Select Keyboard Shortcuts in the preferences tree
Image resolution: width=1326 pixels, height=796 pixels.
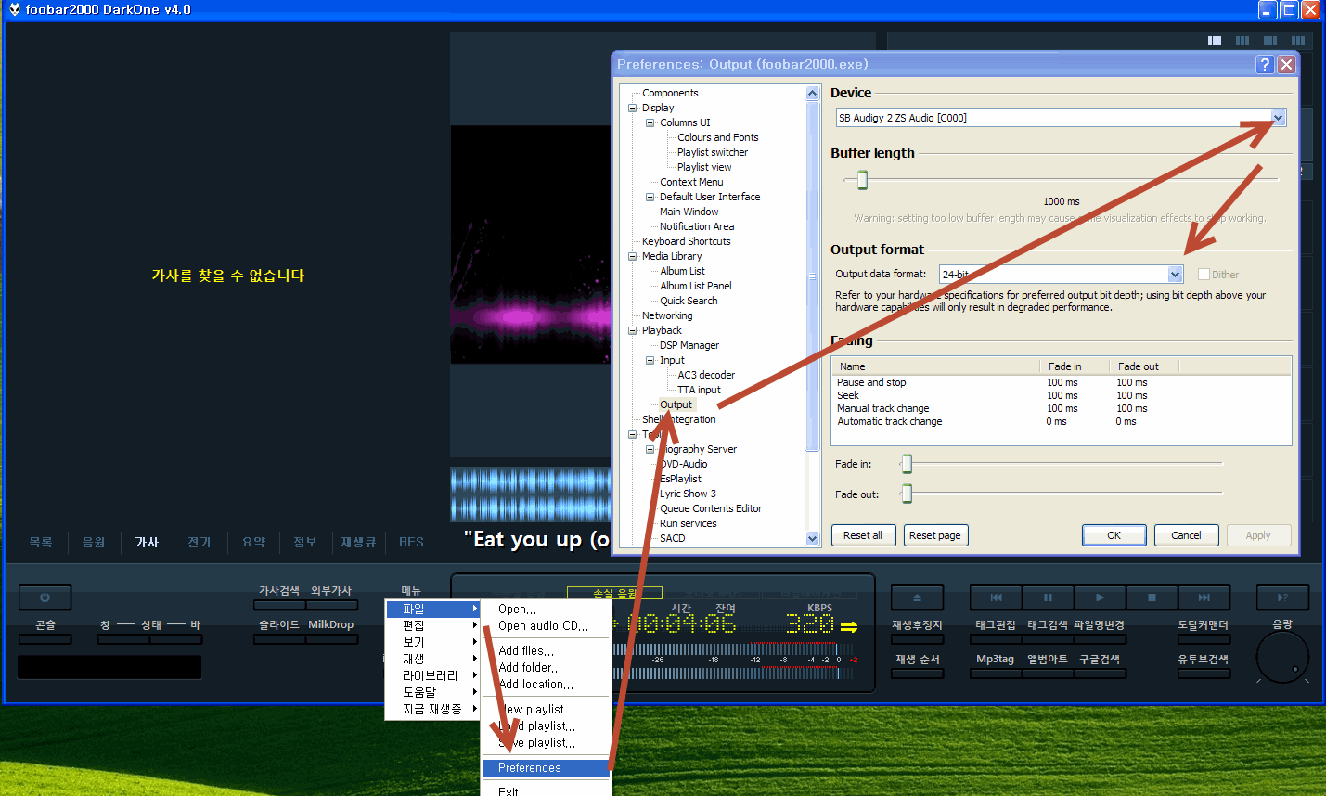[686, 241]
